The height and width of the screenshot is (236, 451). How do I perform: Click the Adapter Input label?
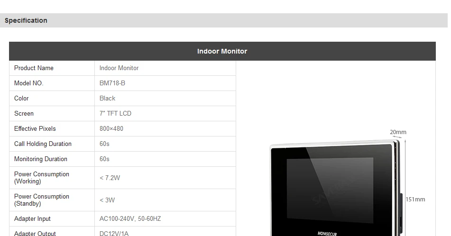[32, 219]
